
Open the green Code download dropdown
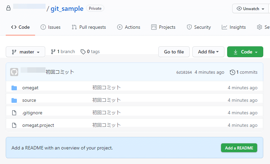click(245, 52)
